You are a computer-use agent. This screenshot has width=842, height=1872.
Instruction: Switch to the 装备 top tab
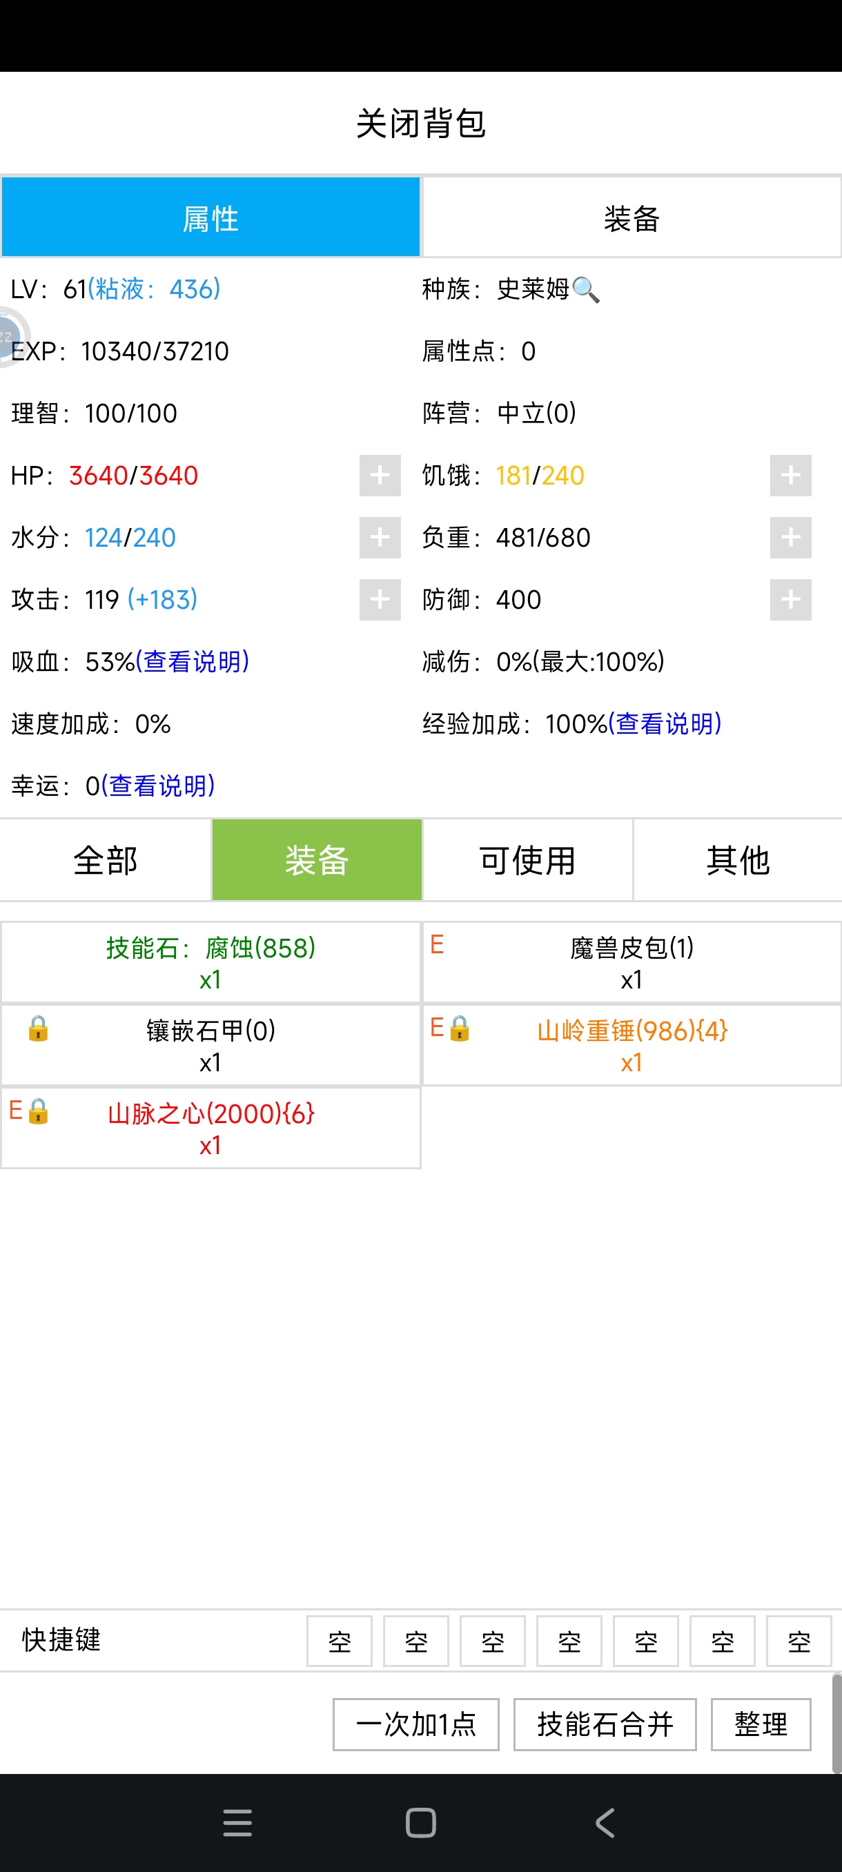[x=631, y=217]
